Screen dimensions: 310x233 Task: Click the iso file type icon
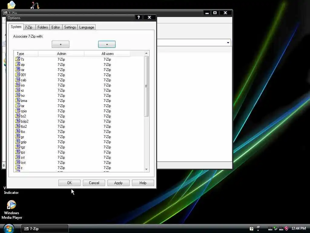[18, 85]
